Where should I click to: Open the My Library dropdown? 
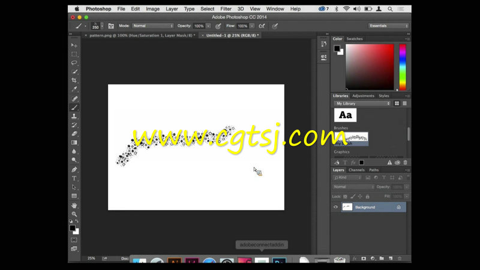point(362,103)
